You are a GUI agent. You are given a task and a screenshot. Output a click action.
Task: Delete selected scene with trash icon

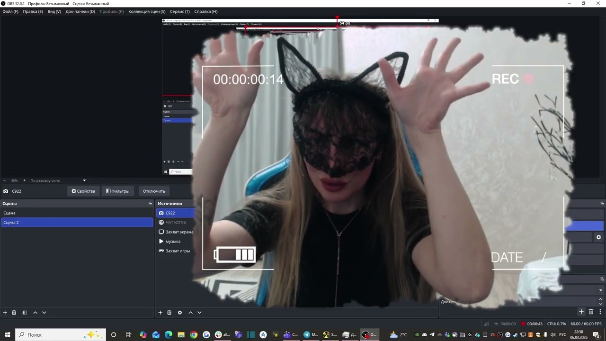click(x=14, y=313)
